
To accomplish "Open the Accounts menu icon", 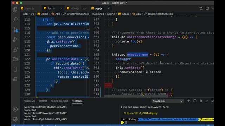I will click(x=15, y=109).
